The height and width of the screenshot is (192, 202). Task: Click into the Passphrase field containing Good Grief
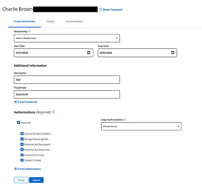(x=67, y=94)
